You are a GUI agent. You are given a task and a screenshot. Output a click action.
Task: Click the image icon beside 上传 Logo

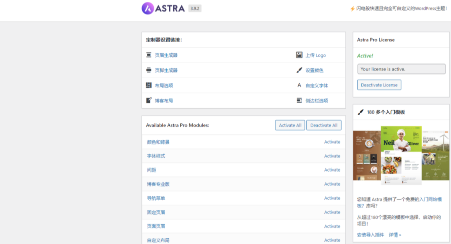pos(299,55)
